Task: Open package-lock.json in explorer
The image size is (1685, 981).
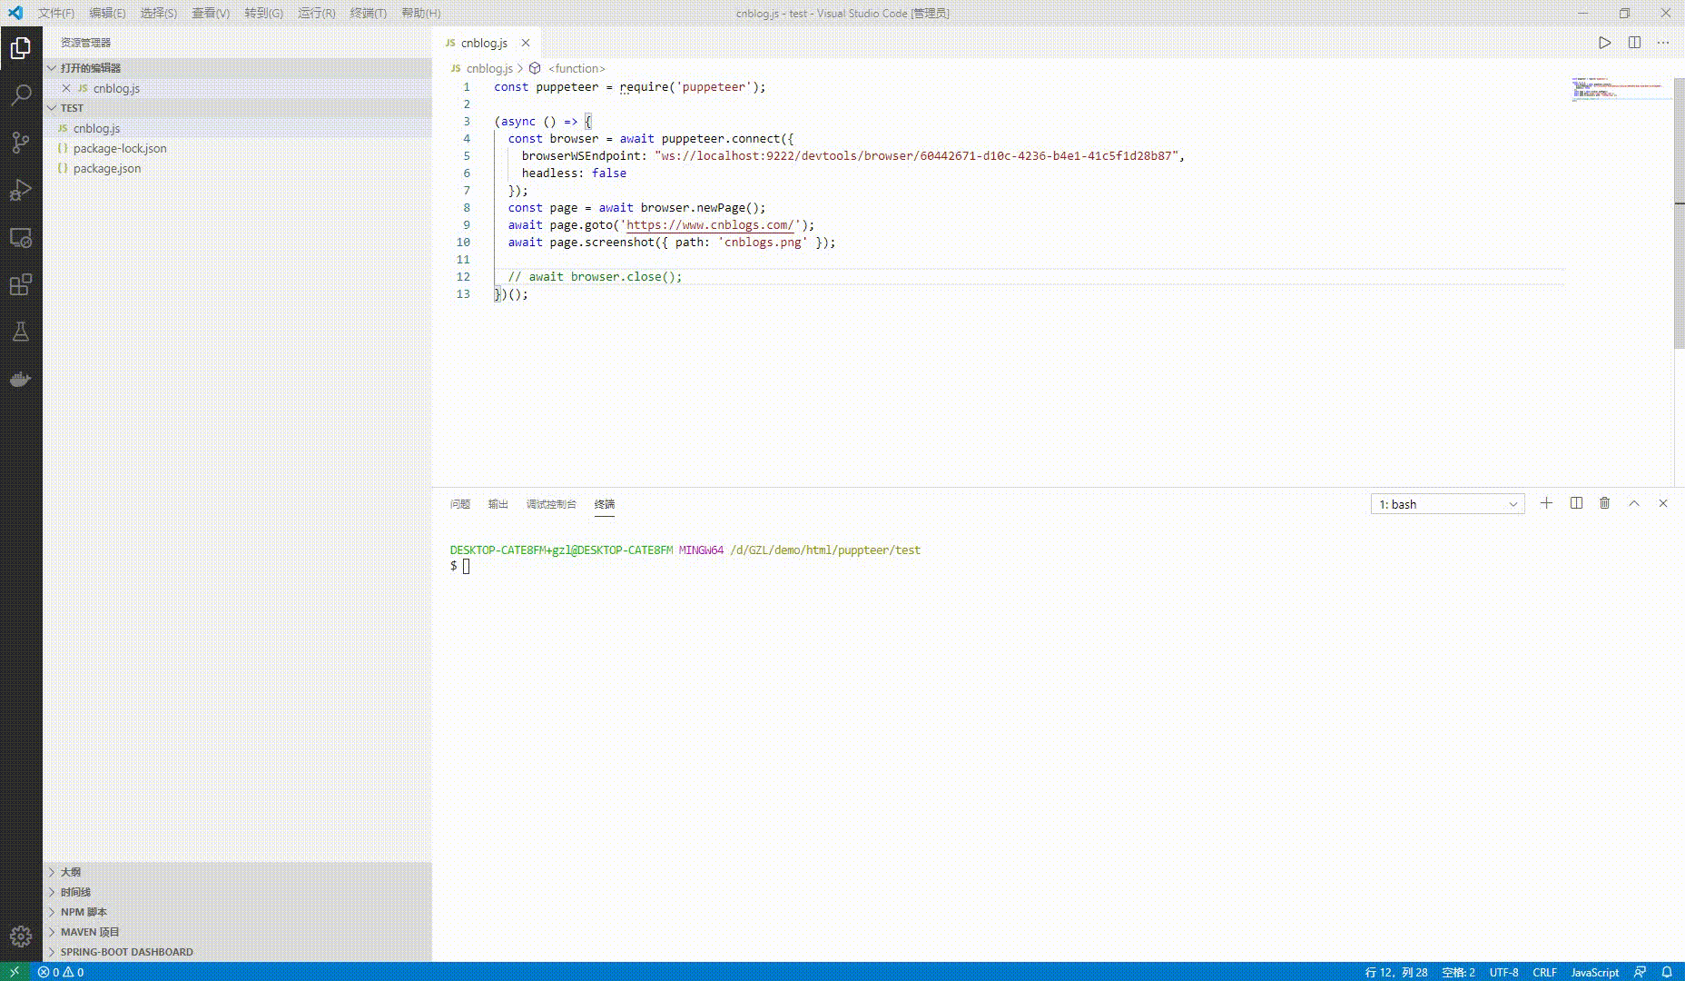Action: point(237,148)
